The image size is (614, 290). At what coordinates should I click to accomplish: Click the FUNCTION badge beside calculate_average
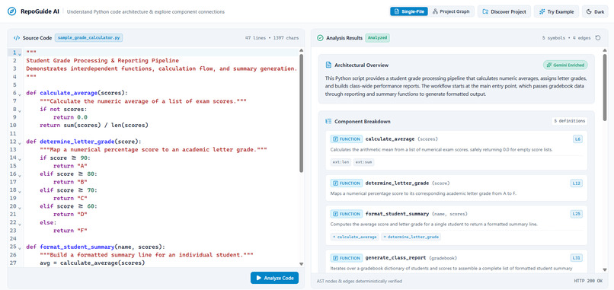pos(346,139)
